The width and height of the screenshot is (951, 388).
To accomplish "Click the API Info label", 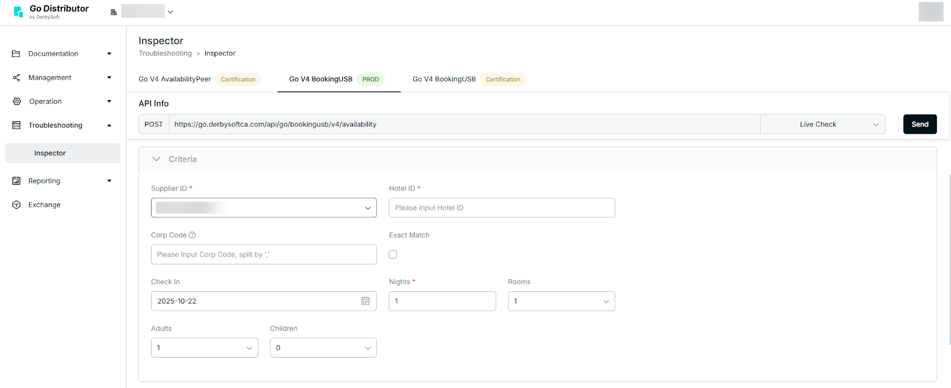I will [154, 103].
